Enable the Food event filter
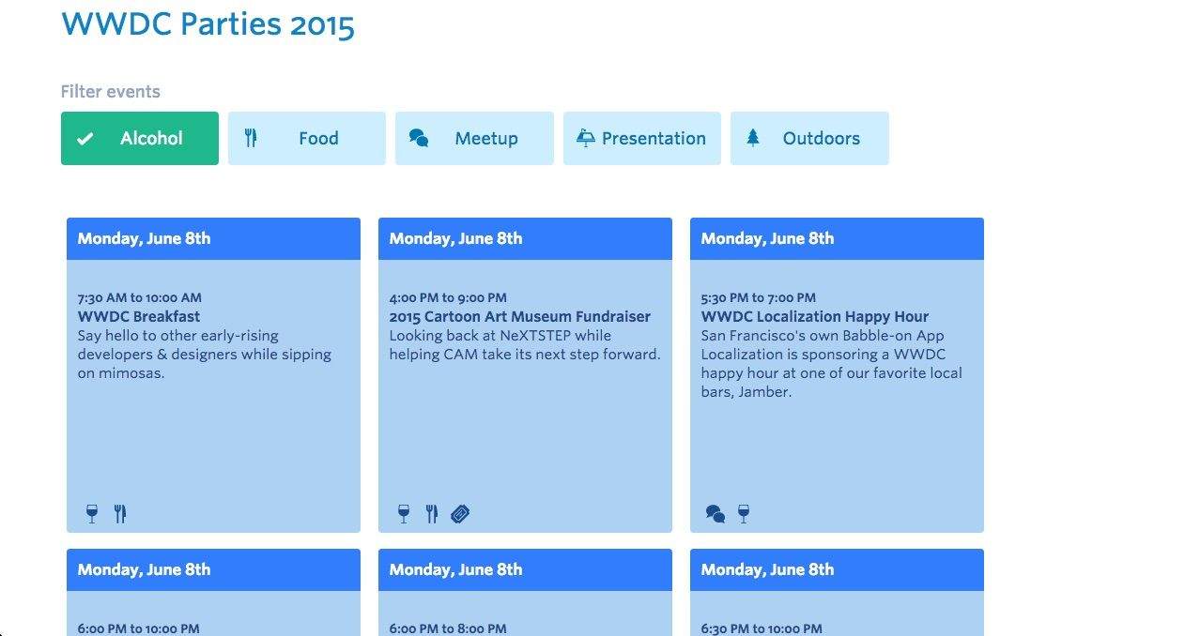The height and width of the screenshot is (636, 1185). tap(307, 139)
